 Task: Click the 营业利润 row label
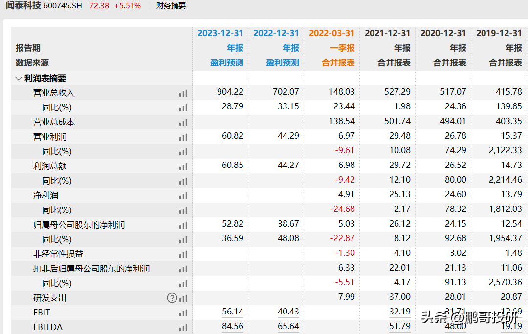click(x=50, y=137)
